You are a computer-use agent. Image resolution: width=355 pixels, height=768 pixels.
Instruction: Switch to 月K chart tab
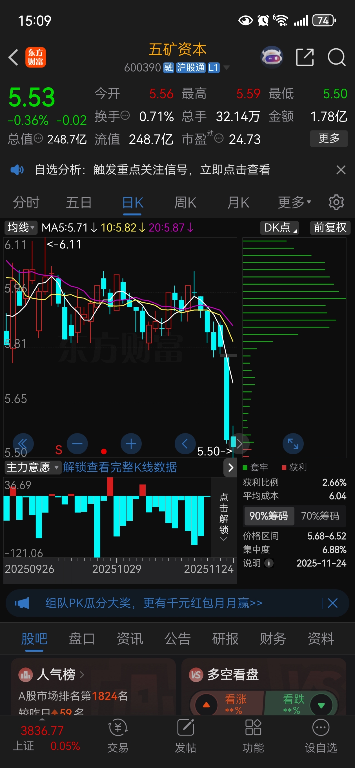coord(238,202)
